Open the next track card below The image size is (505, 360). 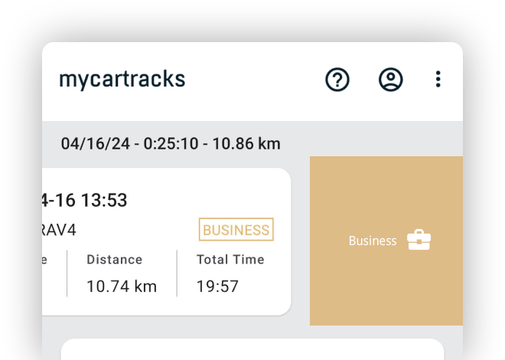click(x=252, y=349)
